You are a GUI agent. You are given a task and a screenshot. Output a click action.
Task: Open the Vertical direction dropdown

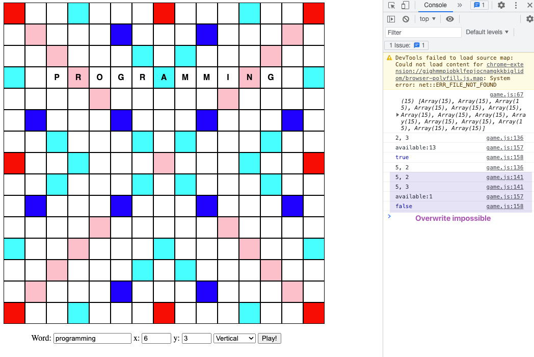point(235,338)
